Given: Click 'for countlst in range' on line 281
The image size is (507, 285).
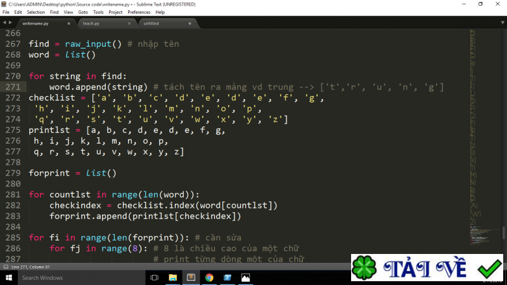Looking at the screenshot, I should (x=83, y=195).
